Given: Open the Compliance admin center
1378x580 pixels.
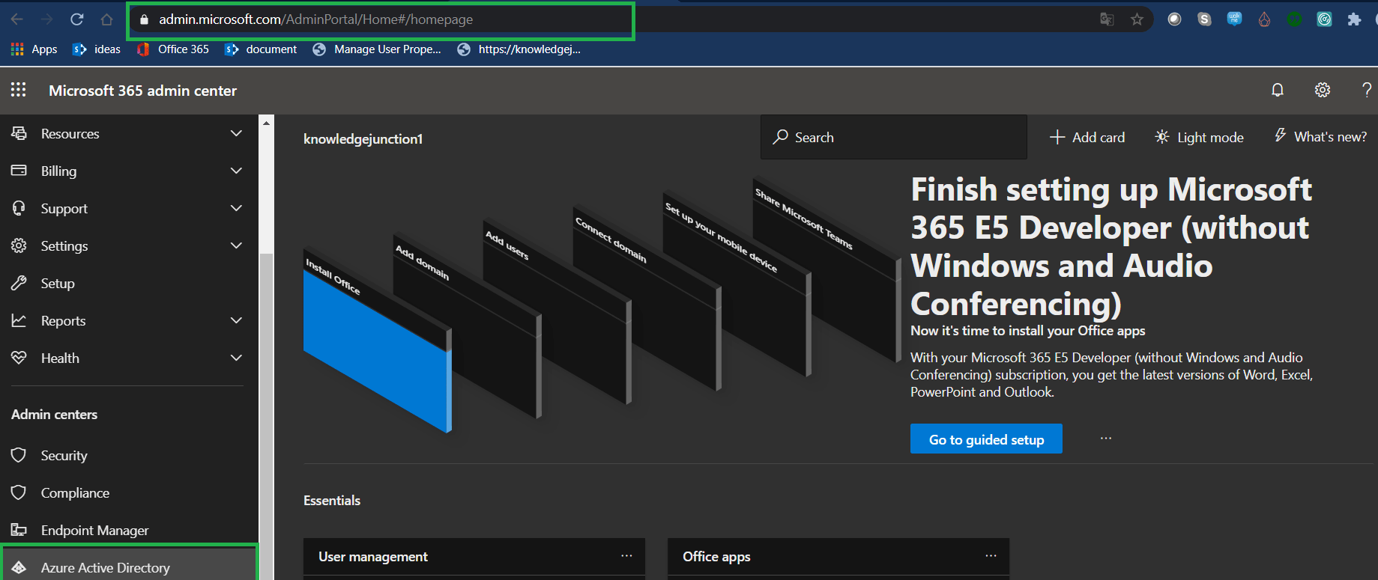Looking at the screenshot, I should (x=129, y=492).
